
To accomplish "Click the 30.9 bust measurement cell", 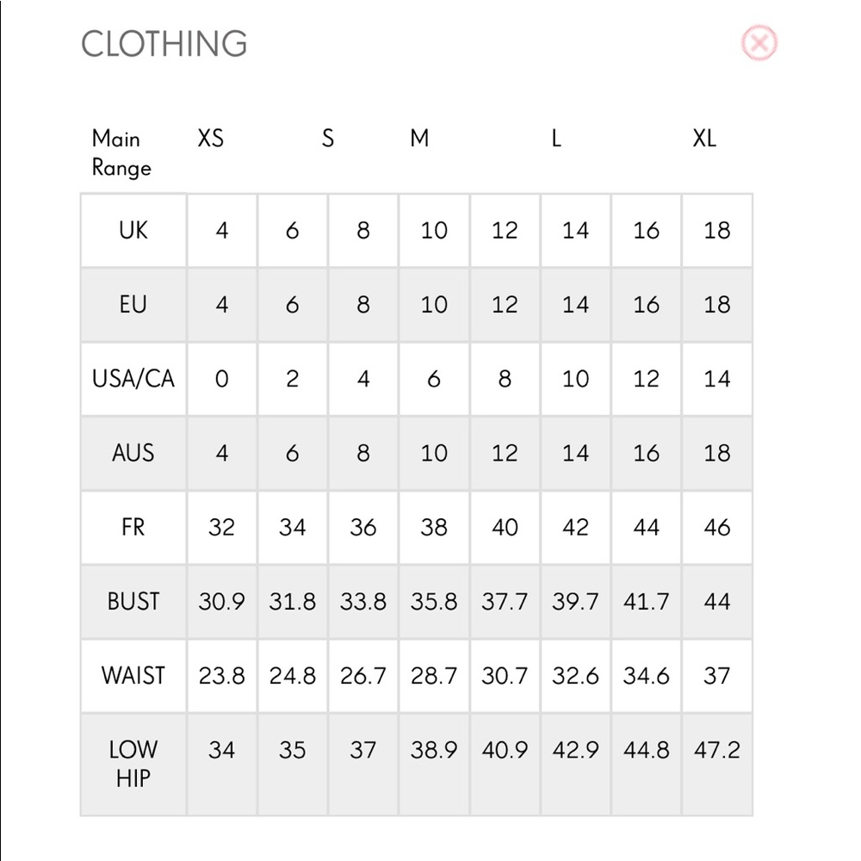I will pyautogui.click(x=221, y=602).
